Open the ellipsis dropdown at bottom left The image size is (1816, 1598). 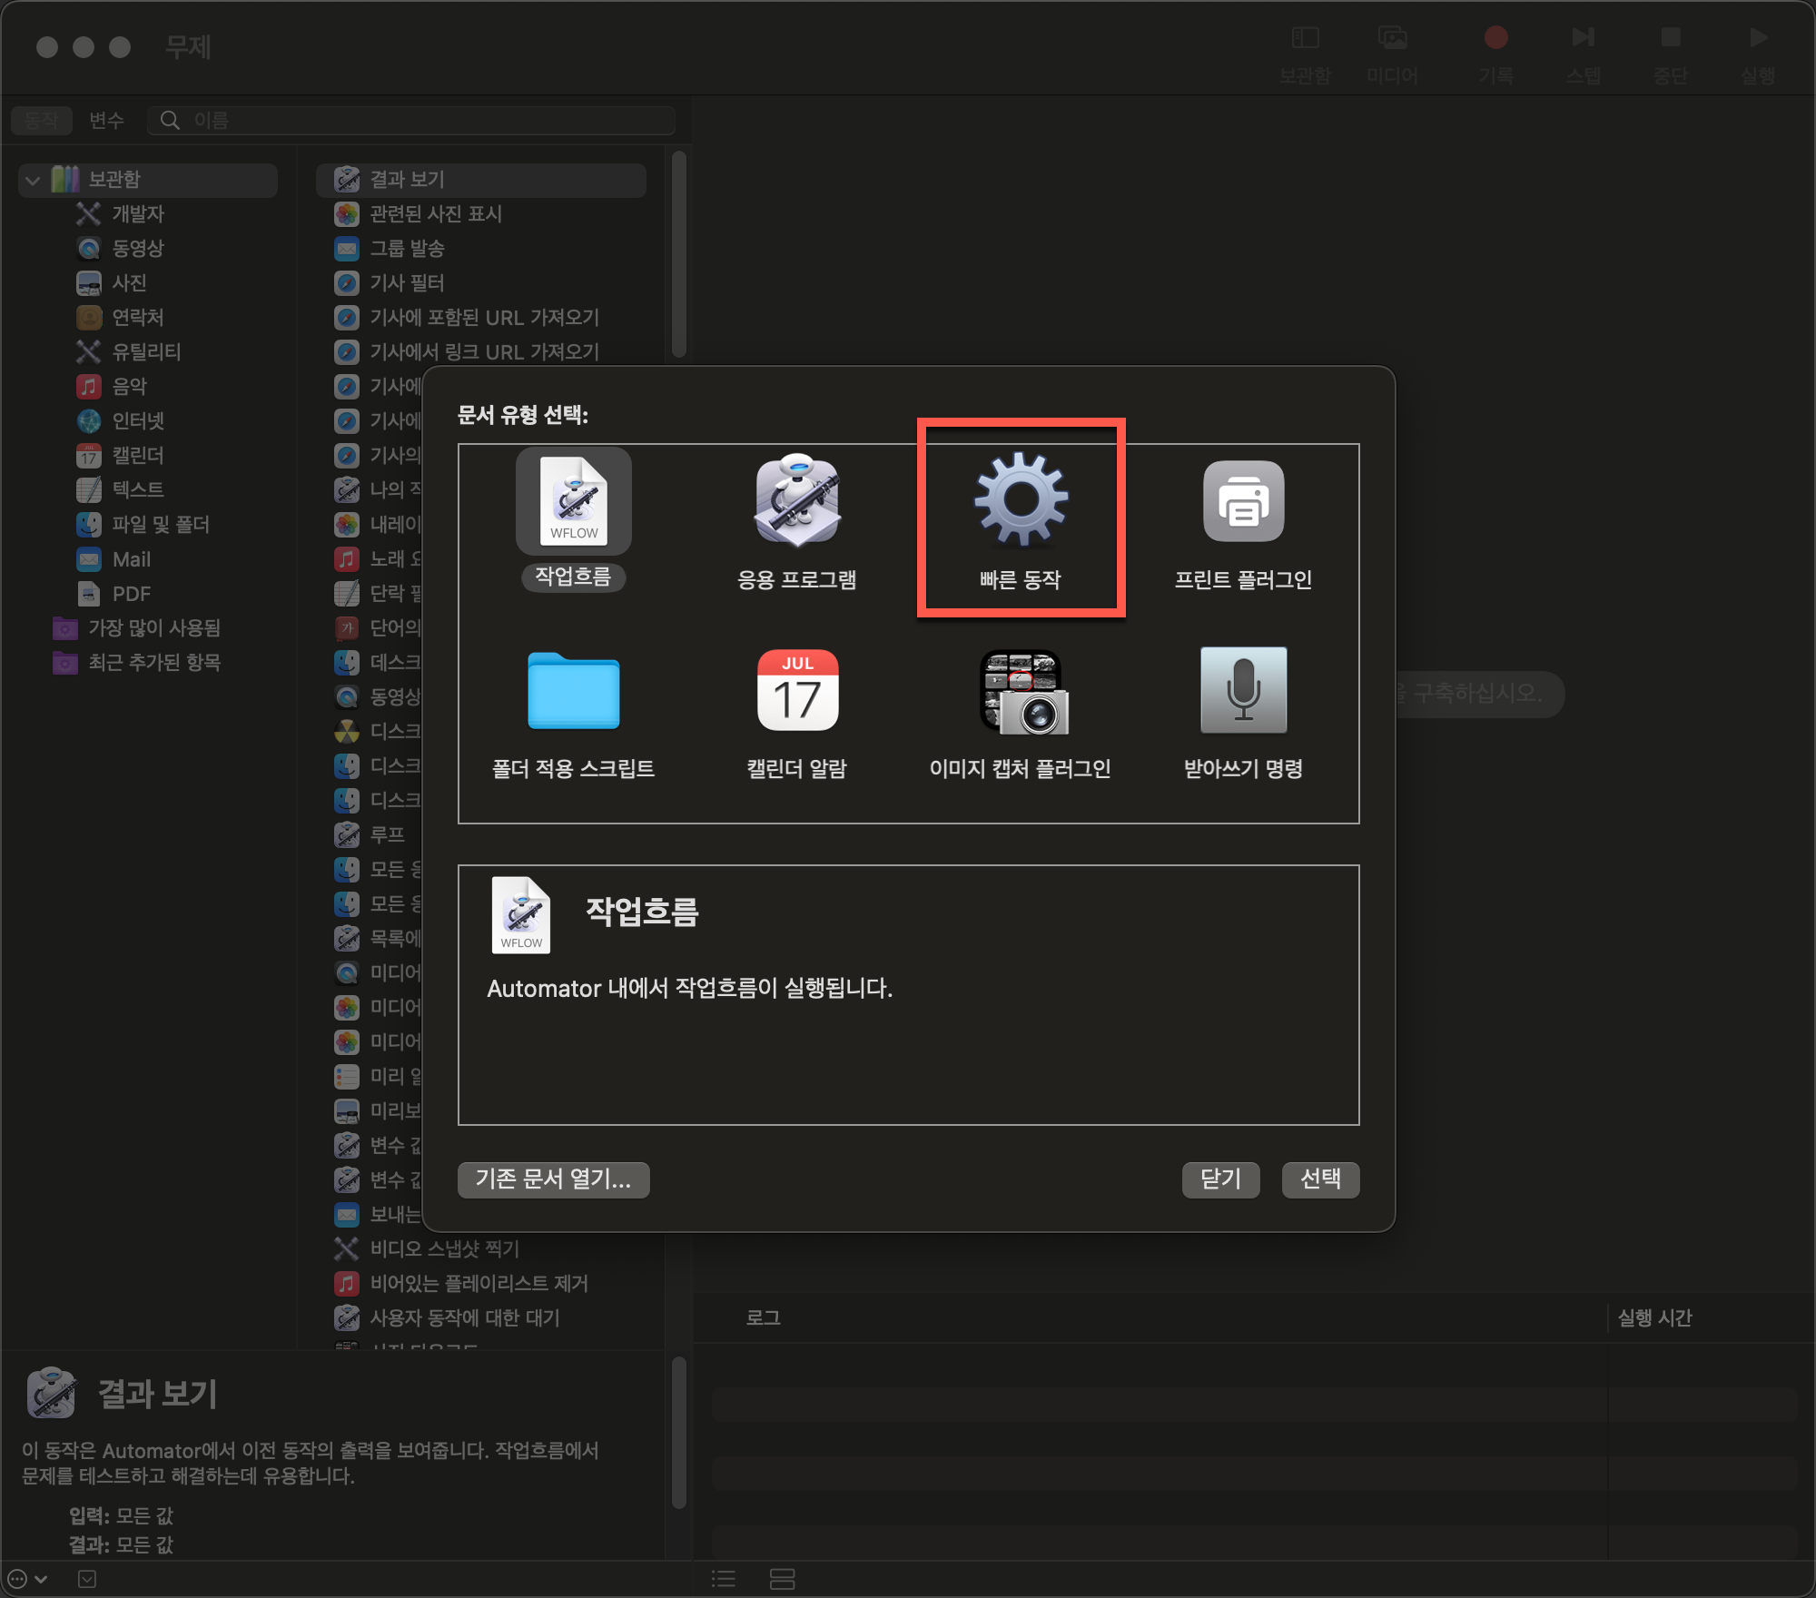click(x=26, y=1579)
